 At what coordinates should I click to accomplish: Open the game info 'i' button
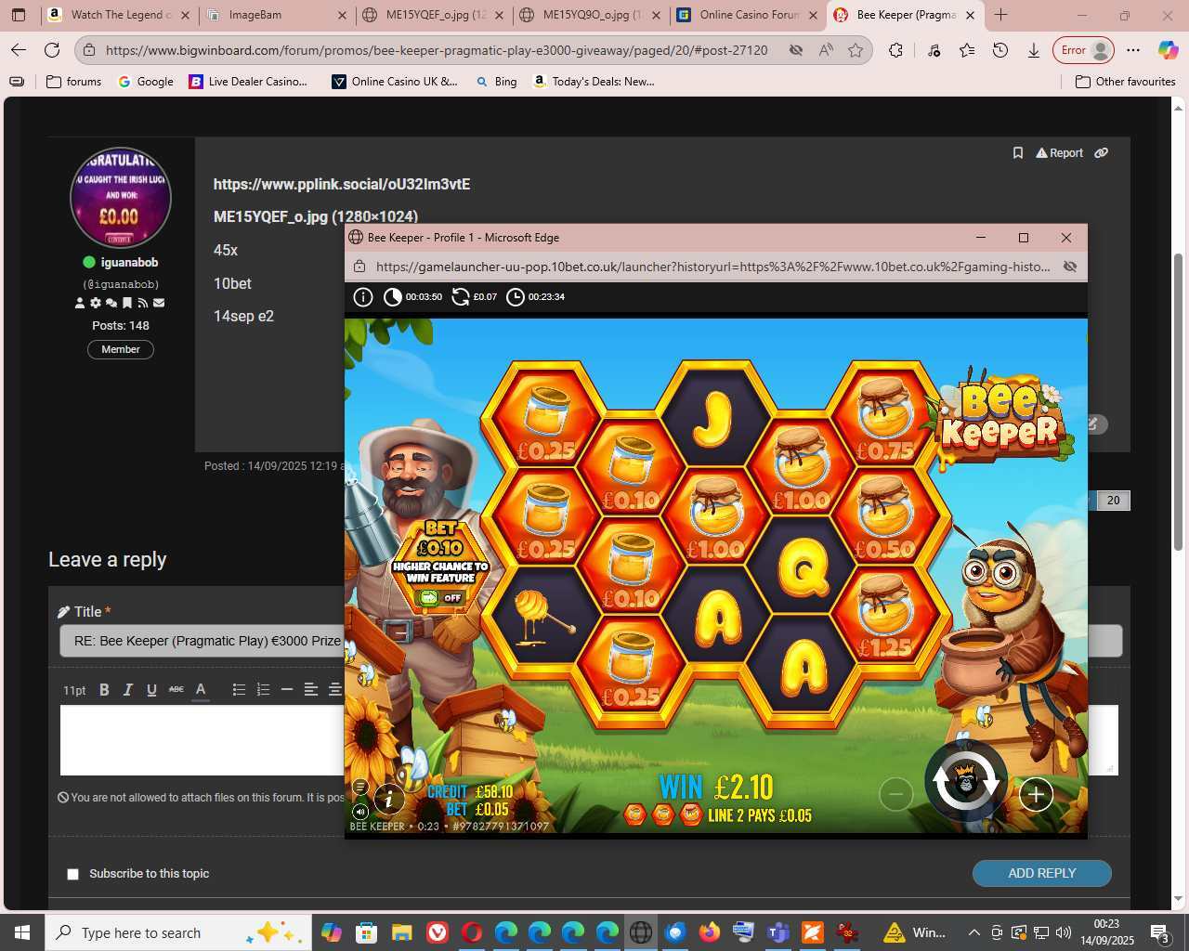(x=389, y=799)
